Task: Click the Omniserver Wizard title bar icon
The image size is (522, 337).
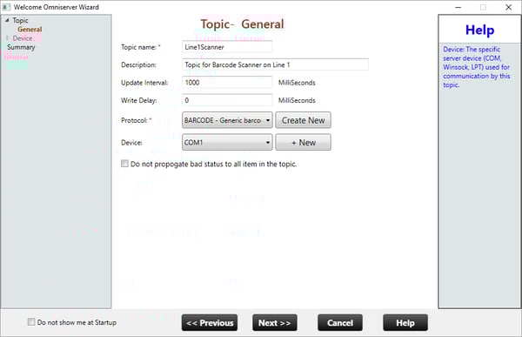Action: click(x=6, y=7)
